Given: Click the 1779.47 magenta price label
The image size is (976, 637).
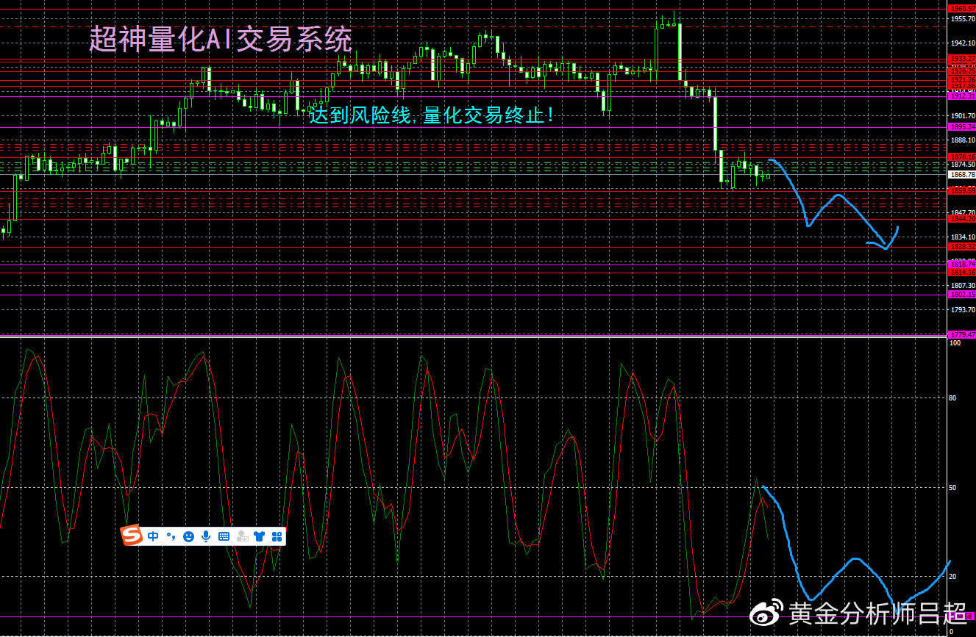Looking at the screenshot, I should [962, 334].
